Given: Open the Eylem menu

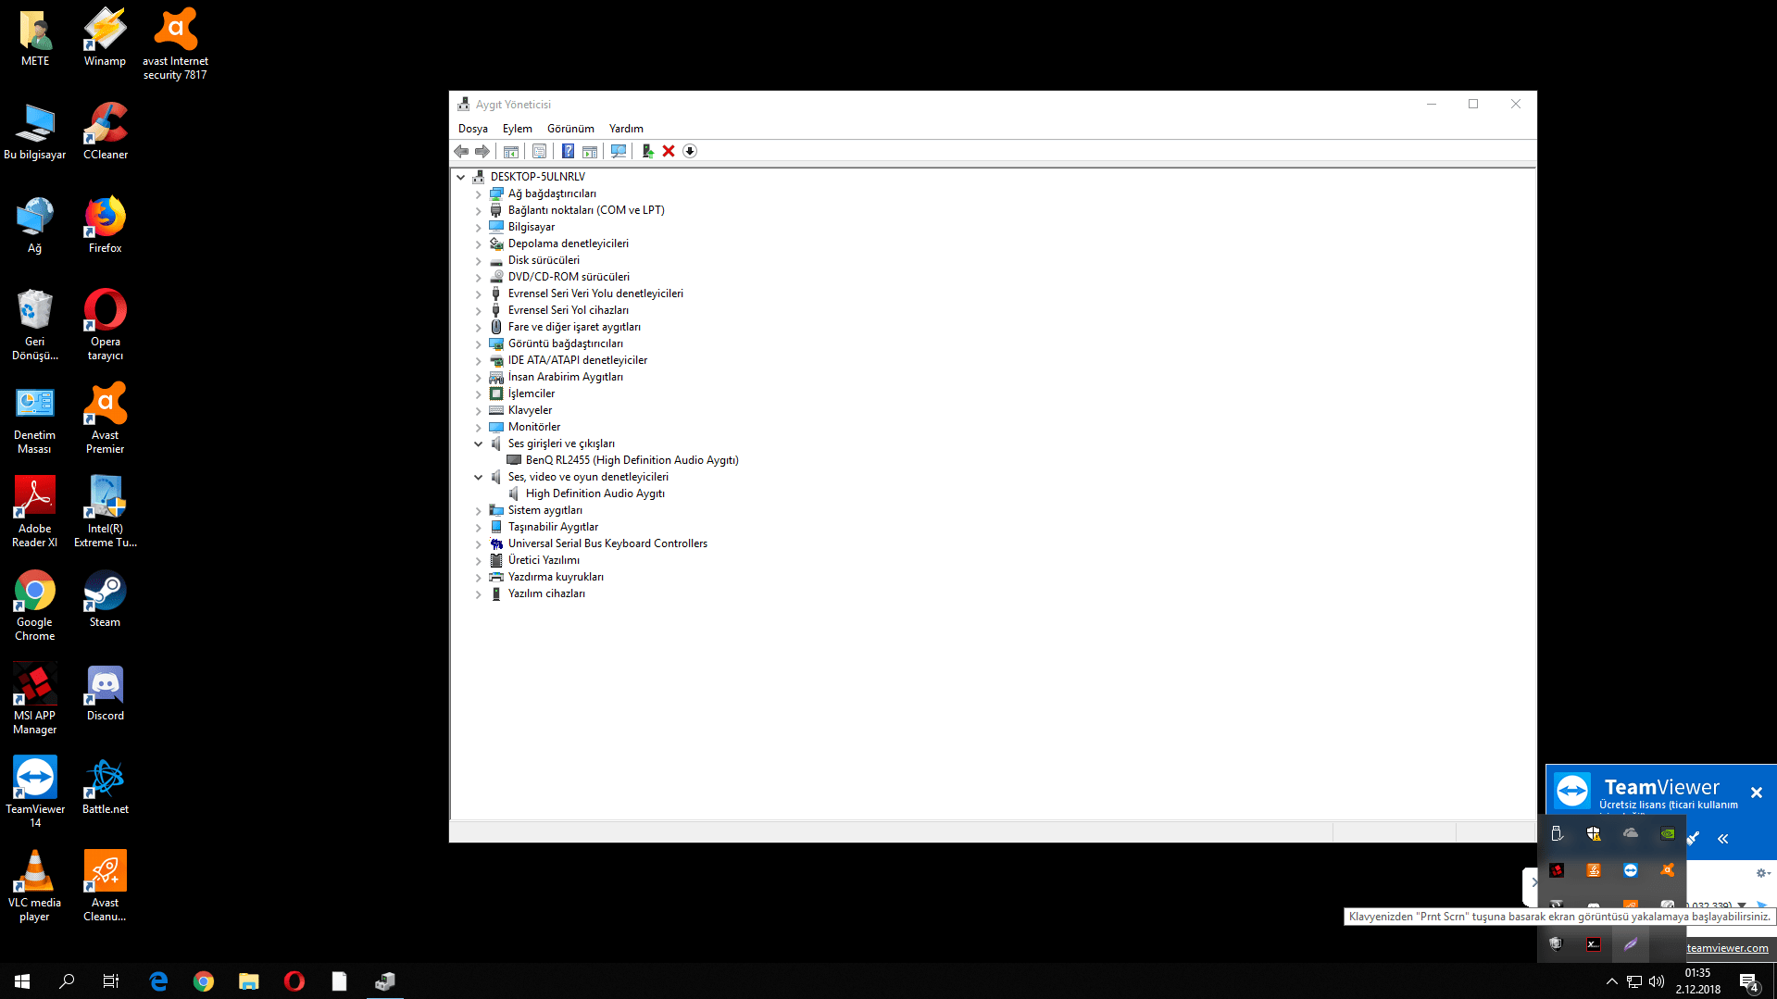Looking at the screenshot, I should (x=518, y=129).
